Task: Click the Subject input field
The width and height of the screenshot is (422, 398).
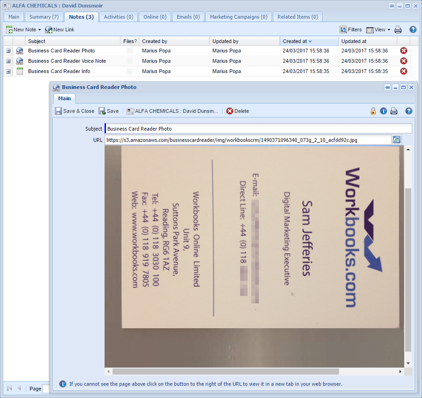Action: tap(258, 128)
